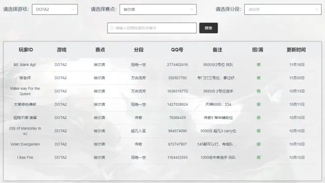Click update date 11月05日

297,78
